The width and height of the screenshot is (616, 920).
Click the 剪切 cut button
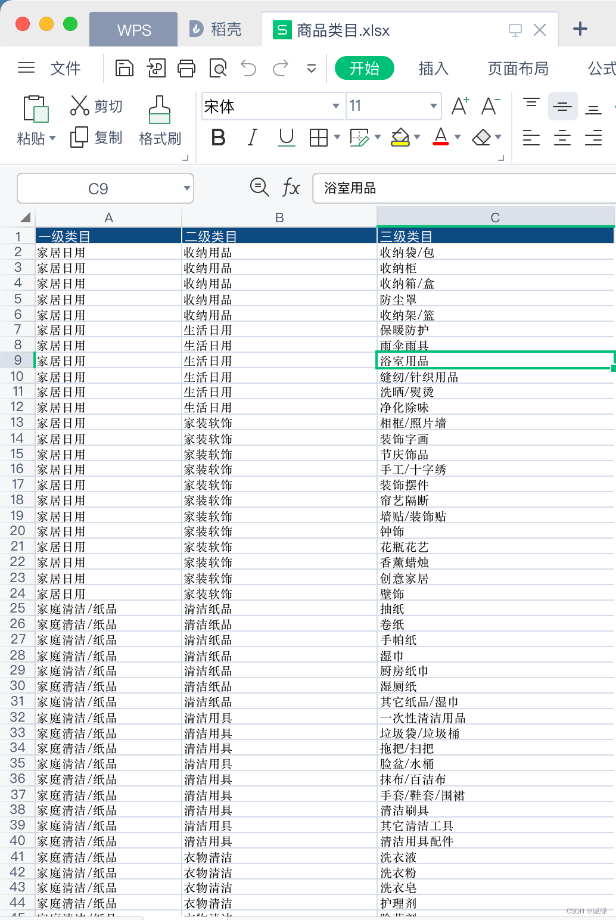[96, 106]
